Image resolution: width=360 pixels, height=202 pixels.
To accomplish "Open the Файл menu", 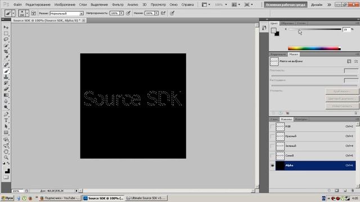I will coord(17,4).
